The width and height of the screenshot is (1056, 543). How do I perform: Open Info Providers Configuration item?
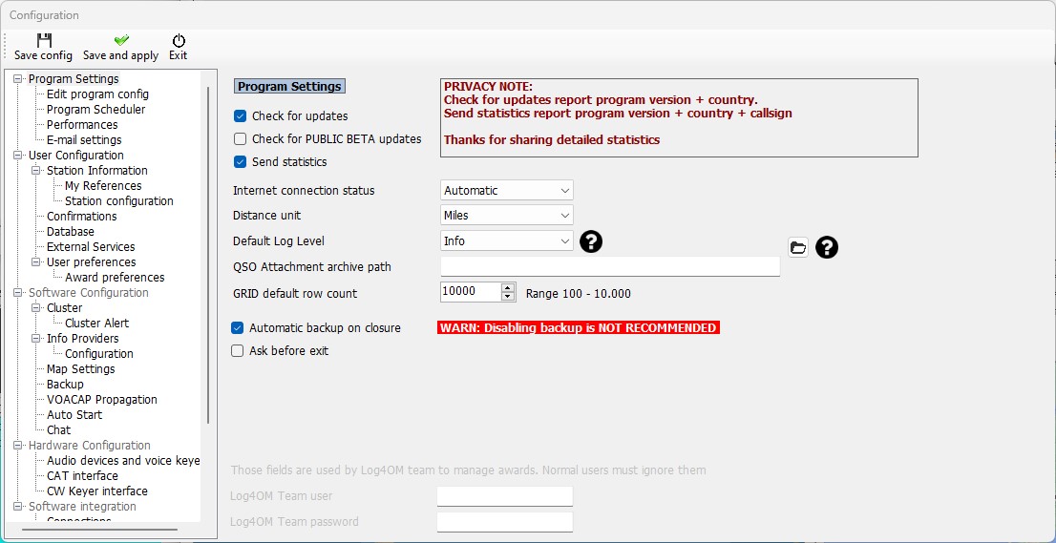[x=99, y=354]
